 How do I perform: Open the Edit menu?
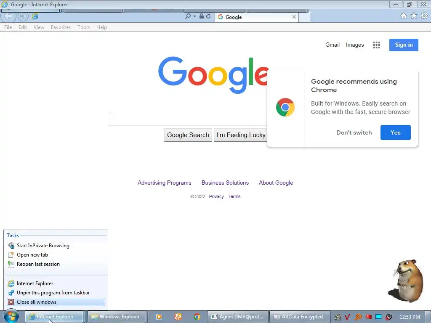coord(23,27)
